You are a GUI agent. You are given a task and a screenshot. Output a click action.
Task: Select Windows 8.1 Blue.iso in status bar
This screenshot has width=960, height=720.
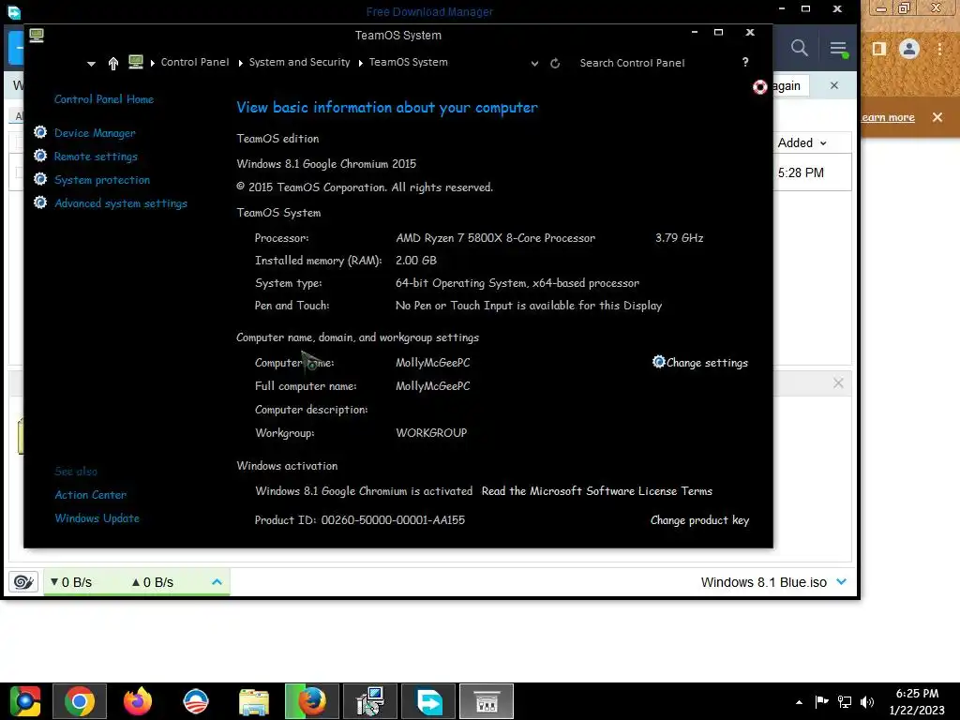763,582
